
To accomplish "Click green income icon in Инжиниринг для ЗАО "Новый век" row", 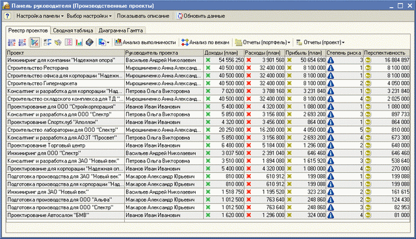I will pos(208,192).
